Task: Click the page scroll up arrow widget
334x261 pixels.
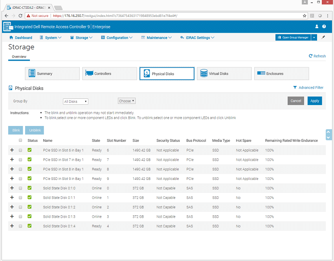Action: (328, 132)
